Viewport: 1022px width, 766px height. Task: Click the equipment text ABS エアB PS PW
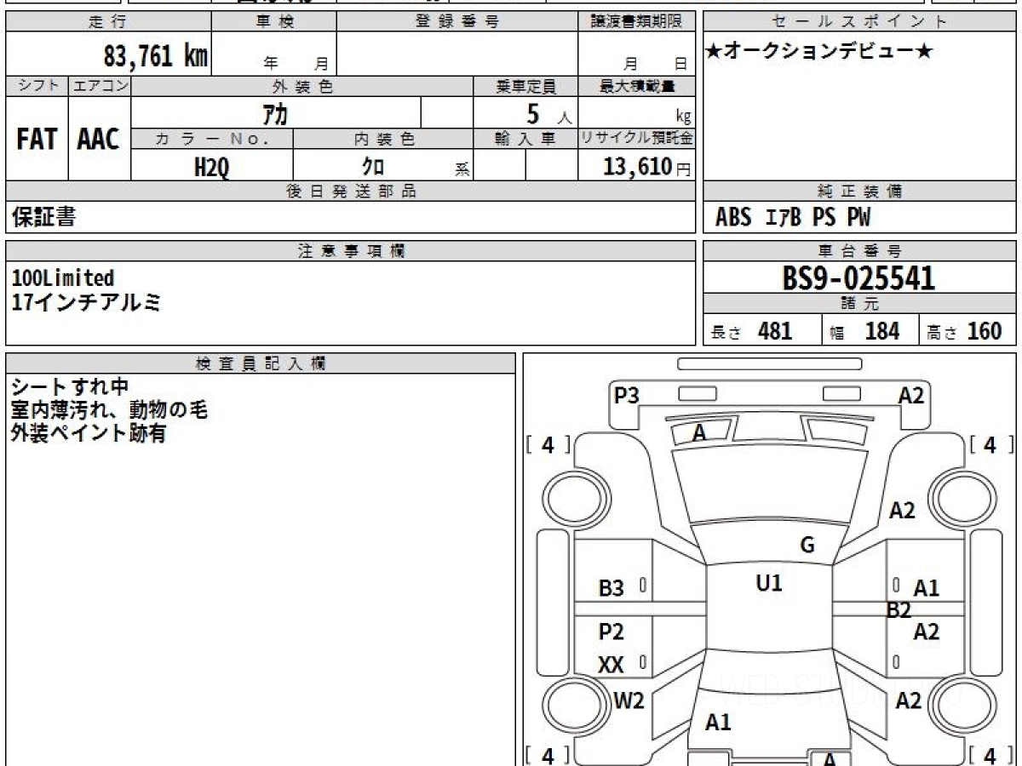(792, 218)
